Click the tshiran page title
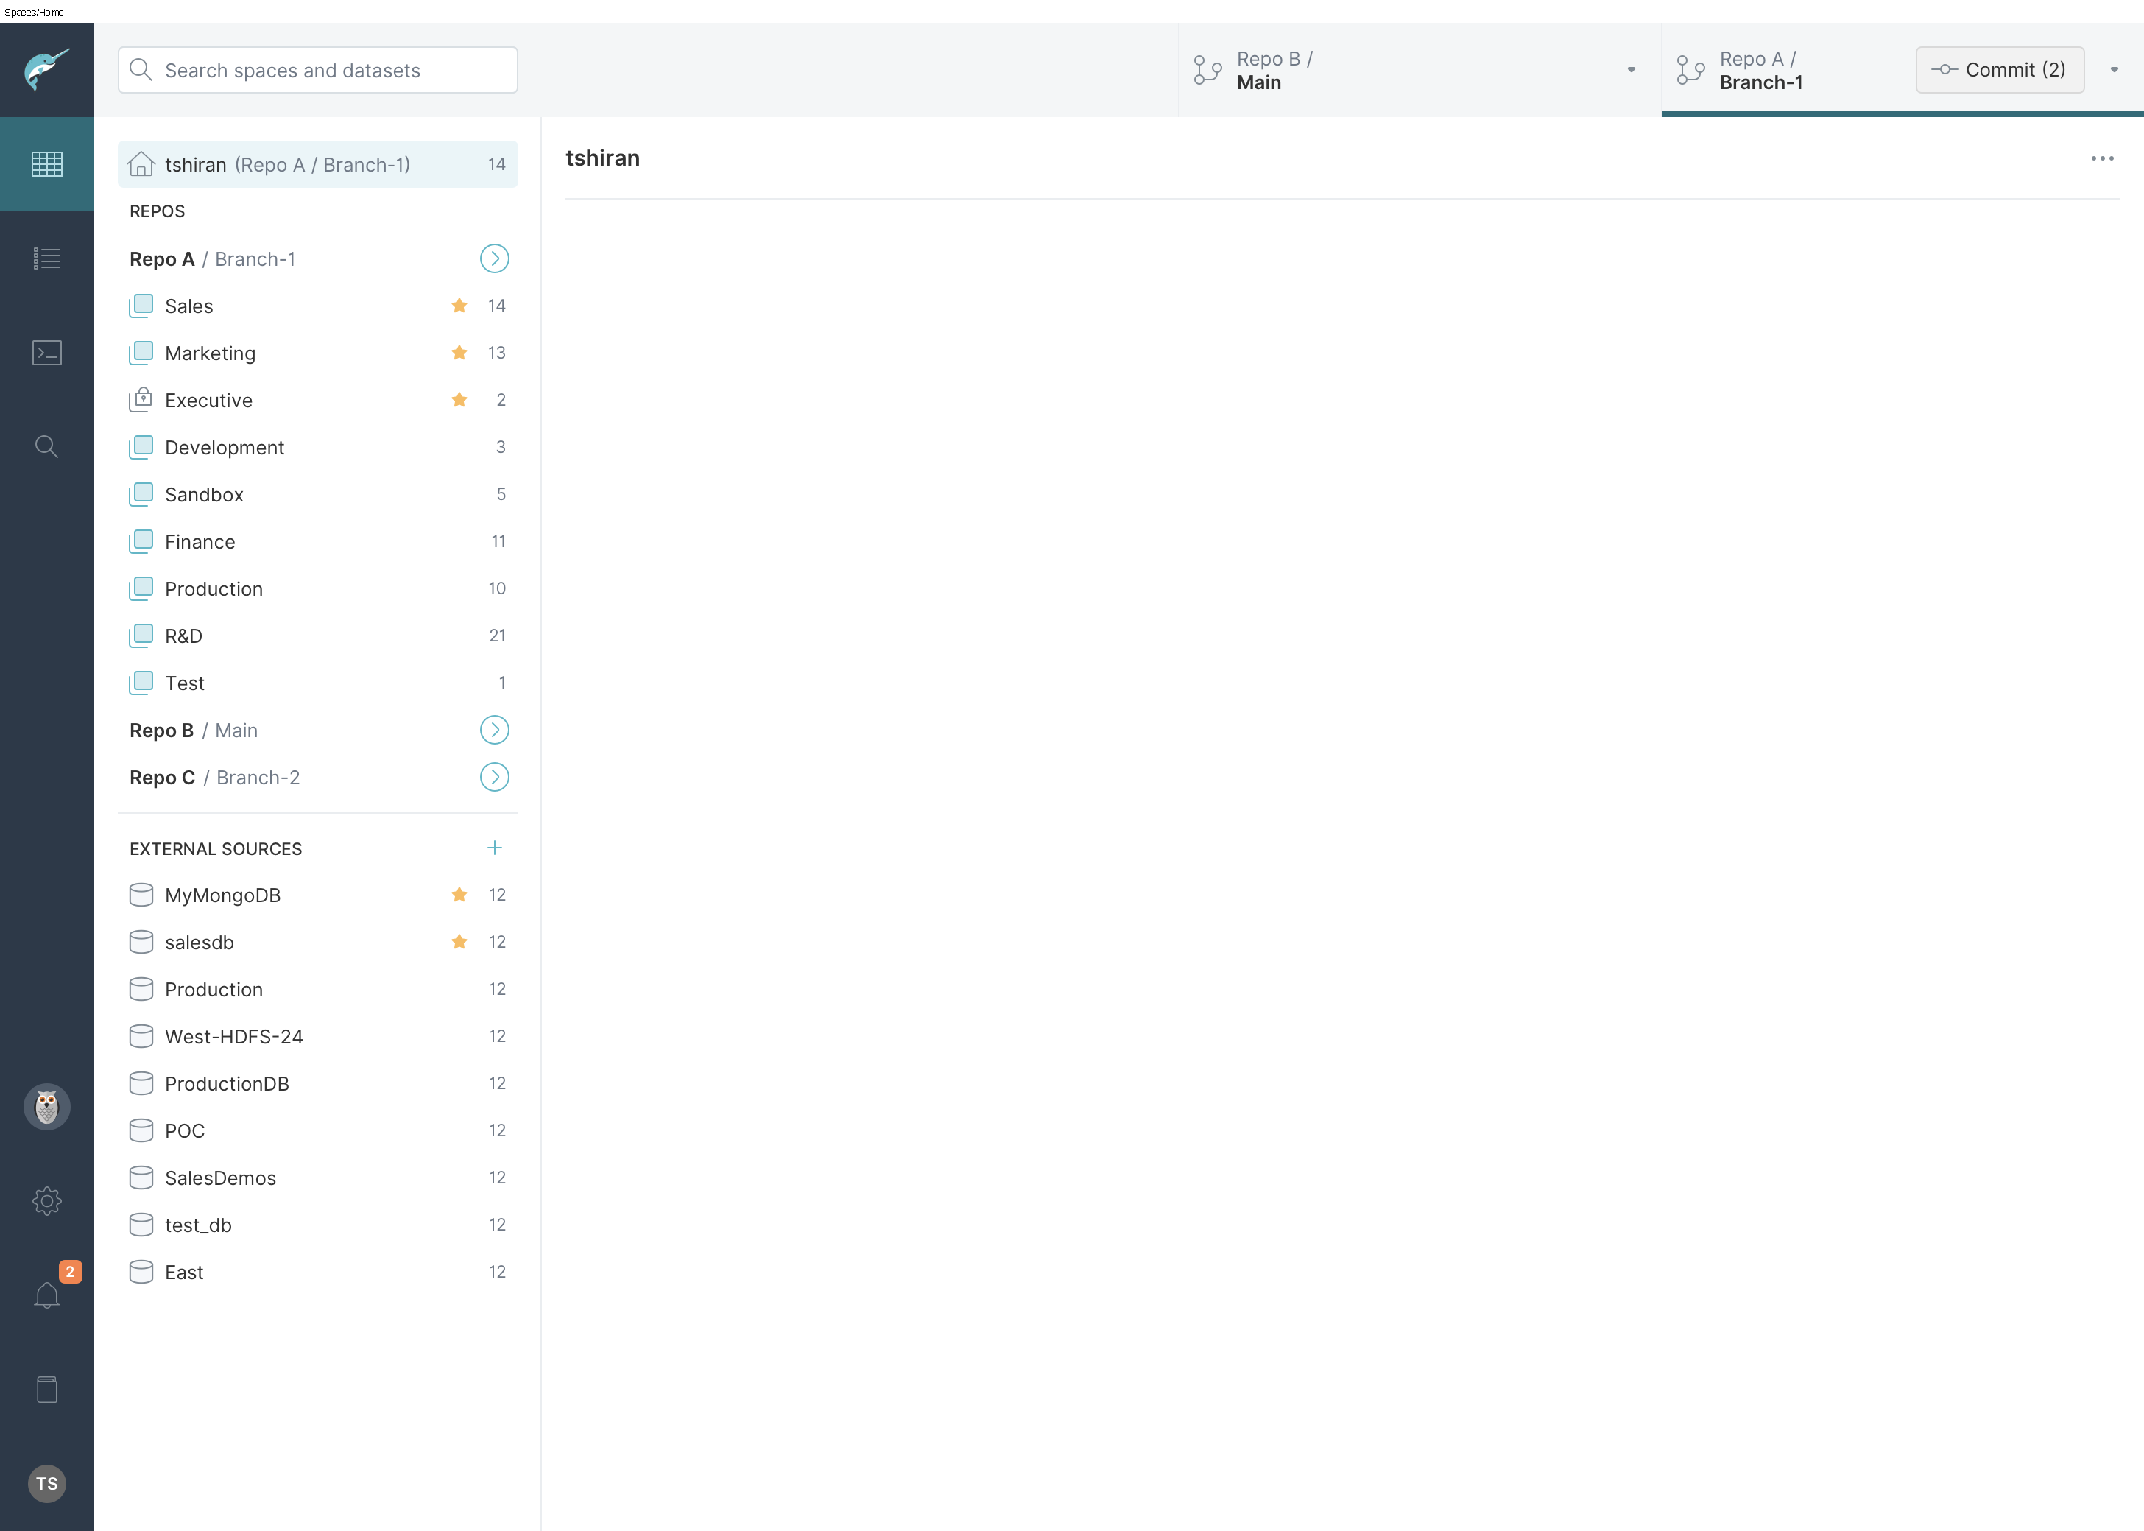 pos(602,158)
